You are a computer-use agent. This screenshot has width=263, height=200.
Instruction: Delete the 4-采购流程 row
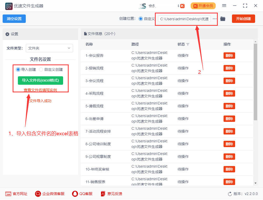(x=229, y=93)
